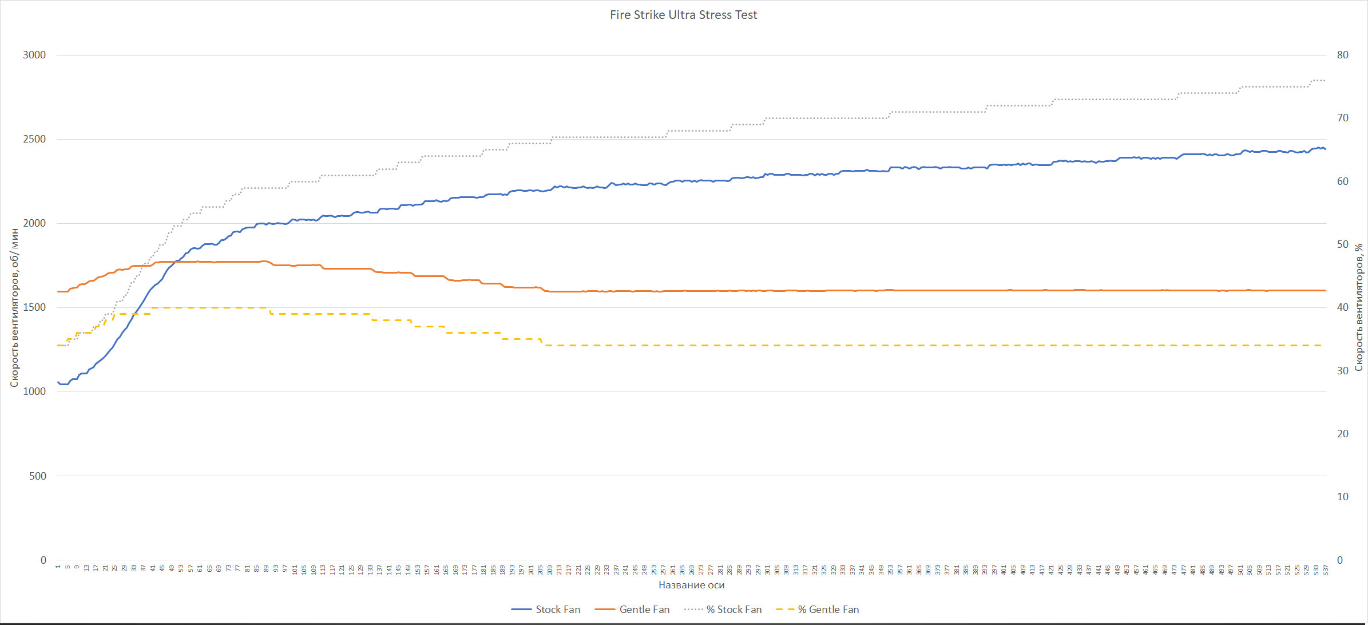Select the right vertical axis title
Image resolution: width=1368 pixels, height=625 pixels.
pos(1359,307)
